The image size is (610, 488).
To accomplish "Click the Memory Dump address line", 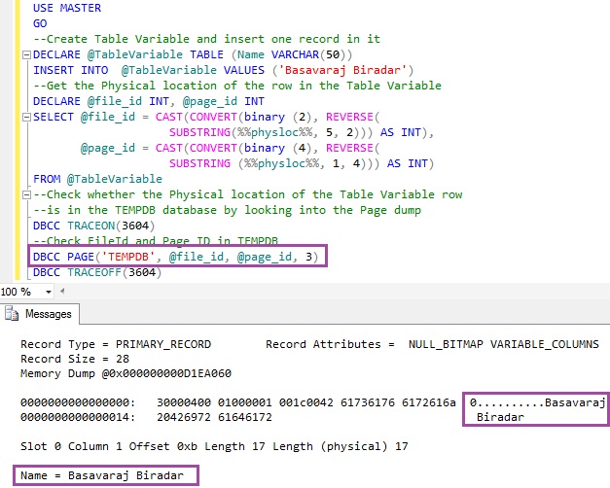I will [x=126, y=373].
